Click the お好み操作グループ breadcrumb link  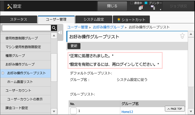[108, 27]
